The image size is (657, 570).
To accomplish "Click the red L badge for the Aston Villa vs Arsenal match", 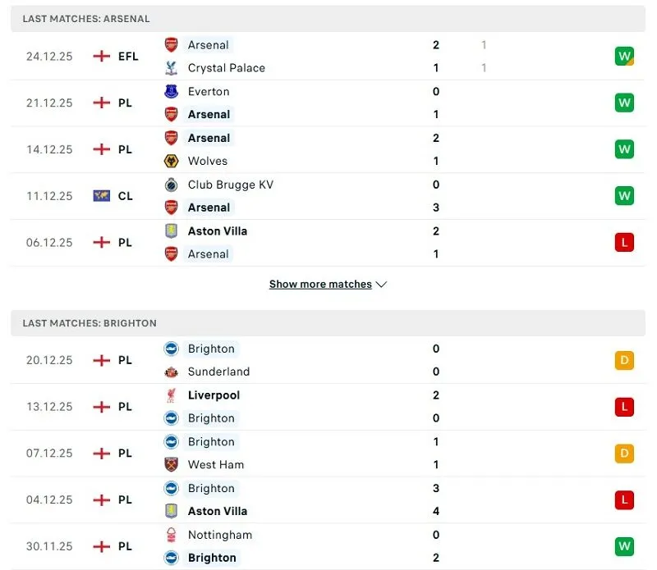I will pyautogui.click(x=624, y=243).
